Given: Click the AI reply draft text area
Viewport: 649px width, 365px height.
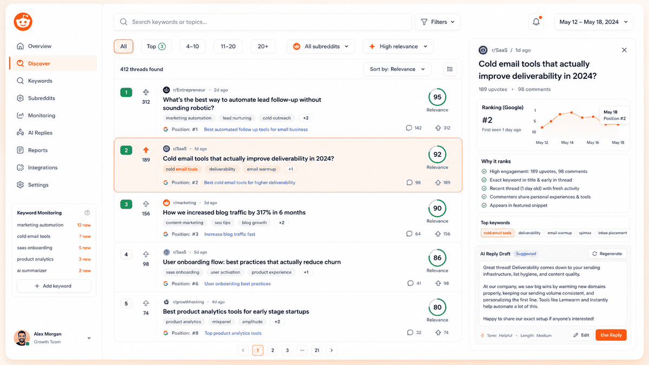Looking at the screenshot, I should [x=553, y=293].
